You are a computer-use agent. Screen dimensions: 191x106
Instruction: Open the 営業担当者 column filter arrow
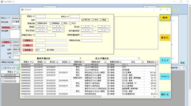coord(120,62)
